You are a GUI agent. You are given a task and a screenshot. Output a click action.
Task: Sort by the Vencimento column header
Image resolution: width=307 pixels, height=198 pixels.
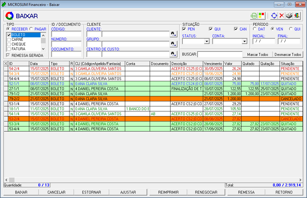[x=213, y=64]
